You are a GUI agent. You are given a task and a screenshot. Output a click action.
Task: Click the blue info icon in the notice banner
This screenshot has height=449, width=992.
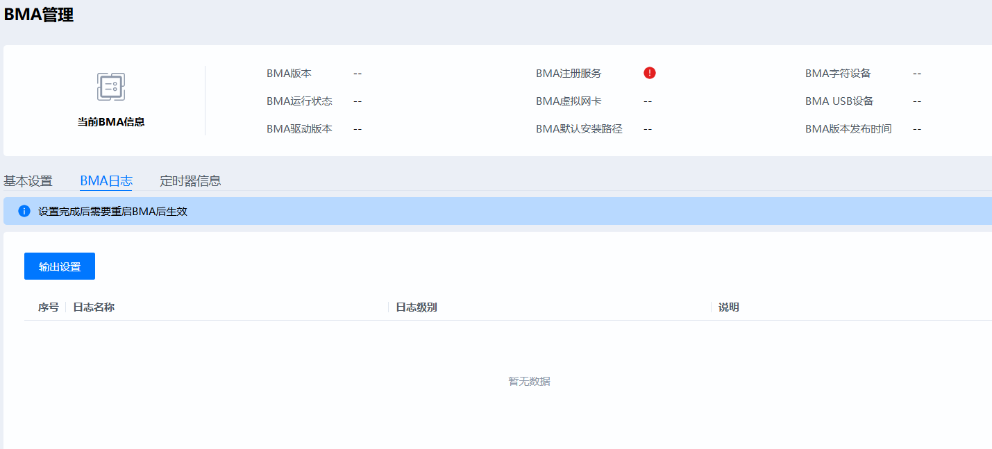[x=23, y=210]
